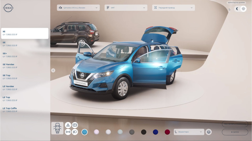Turn on fog lights icon

pyautogui.click(x=68, y=132)
